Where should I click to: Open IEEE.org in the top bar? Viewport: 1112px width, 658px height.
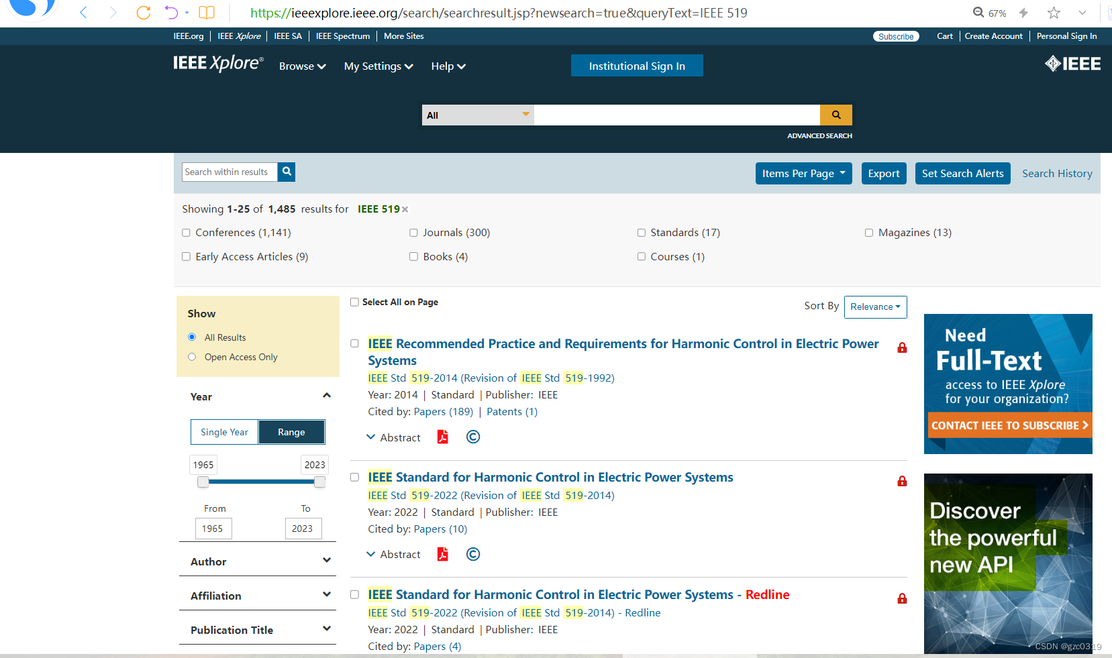(189, 36)
